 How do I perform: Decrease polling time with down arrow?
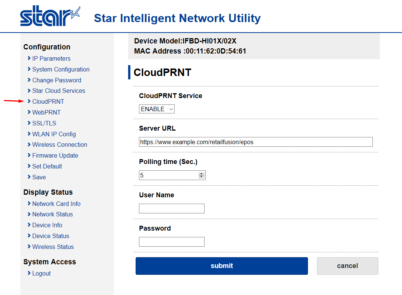point(202,177)
